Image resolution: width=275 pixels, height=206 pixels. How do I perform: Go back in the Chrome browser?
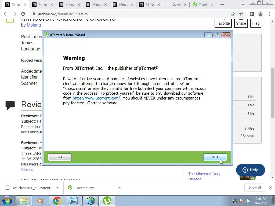6,14
